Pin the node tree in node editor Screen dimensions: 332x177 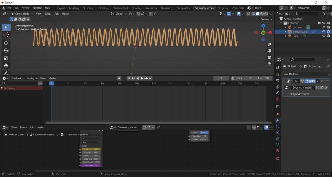[x=158, y=128]
